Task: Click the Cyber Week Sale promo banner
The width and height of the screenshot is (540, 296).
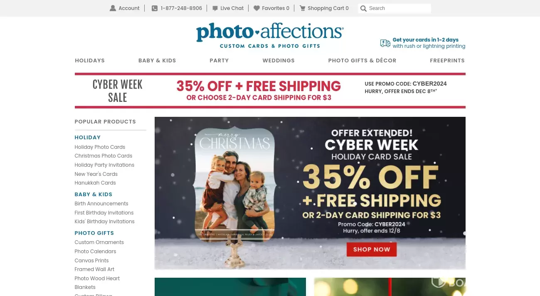Action: tap(270, 91)
